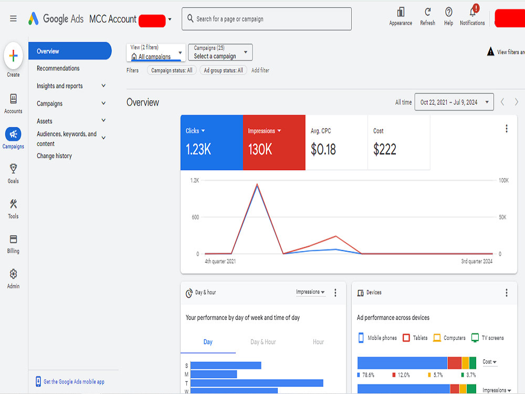Image resolution: width=525 pixels, height=394 pixels.
Task: Select the Campaigns megaphone icon
Action: pyautogui.click(x=13, y=134)
